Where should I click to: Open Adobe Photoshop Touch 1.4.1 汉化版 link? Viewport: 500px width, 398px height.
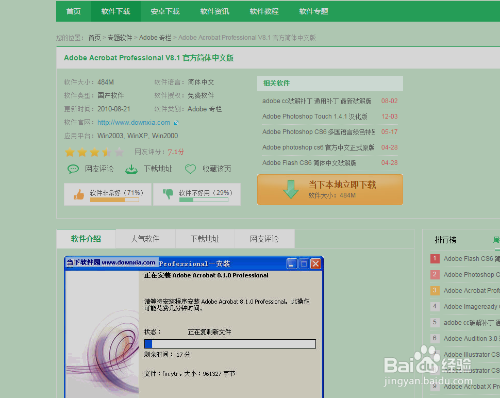(315, 117)
